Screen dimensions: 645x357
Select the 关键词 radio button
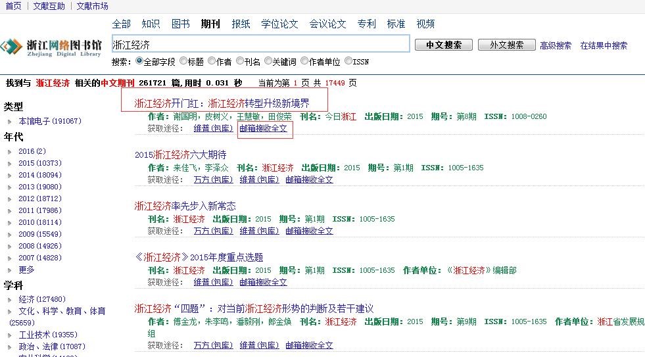[268, 61]
